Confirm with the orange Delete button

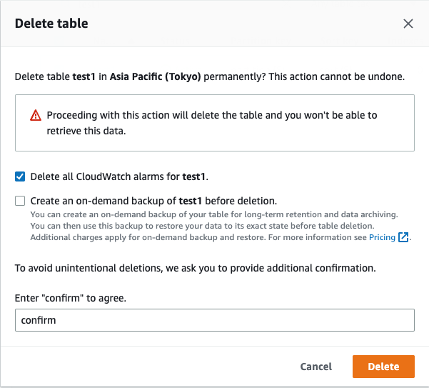tap(383, 367)
